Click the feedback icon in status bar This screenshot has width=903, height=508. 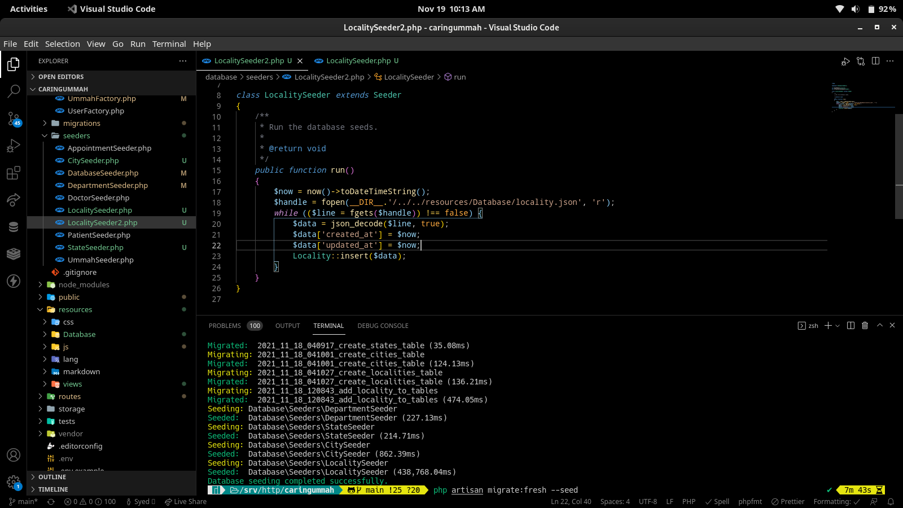pos(874,502)
